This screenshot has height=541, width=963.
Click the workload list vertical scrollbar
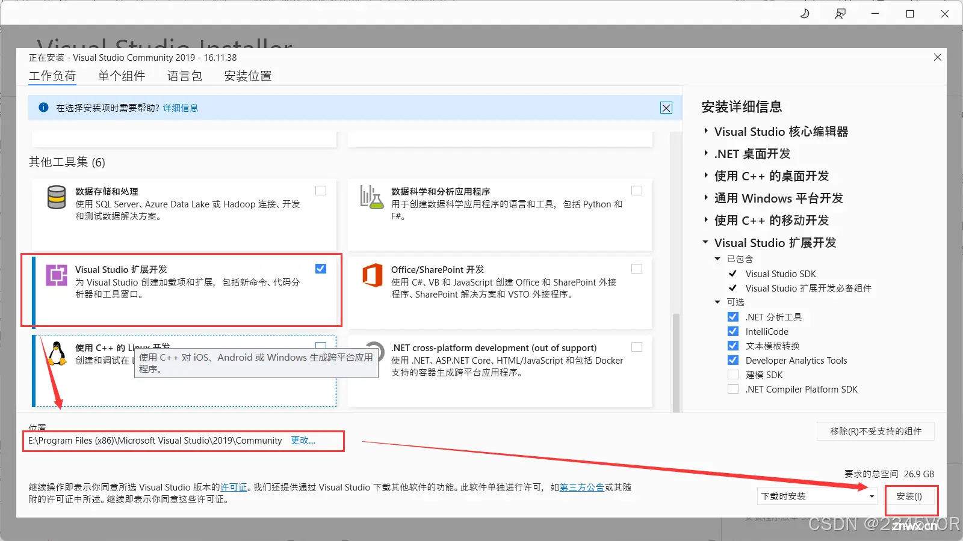(x=676, y=362)
